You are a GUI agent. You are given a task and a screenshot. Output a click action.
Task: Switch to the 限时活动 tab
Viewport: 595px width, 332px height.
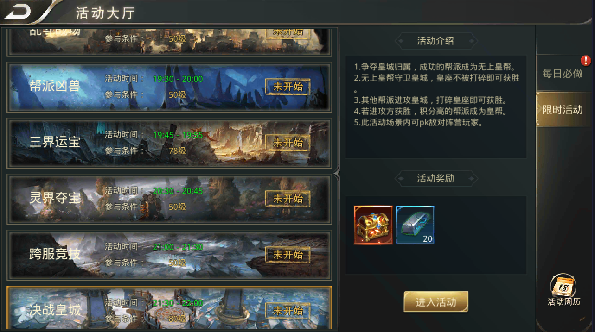563,110
